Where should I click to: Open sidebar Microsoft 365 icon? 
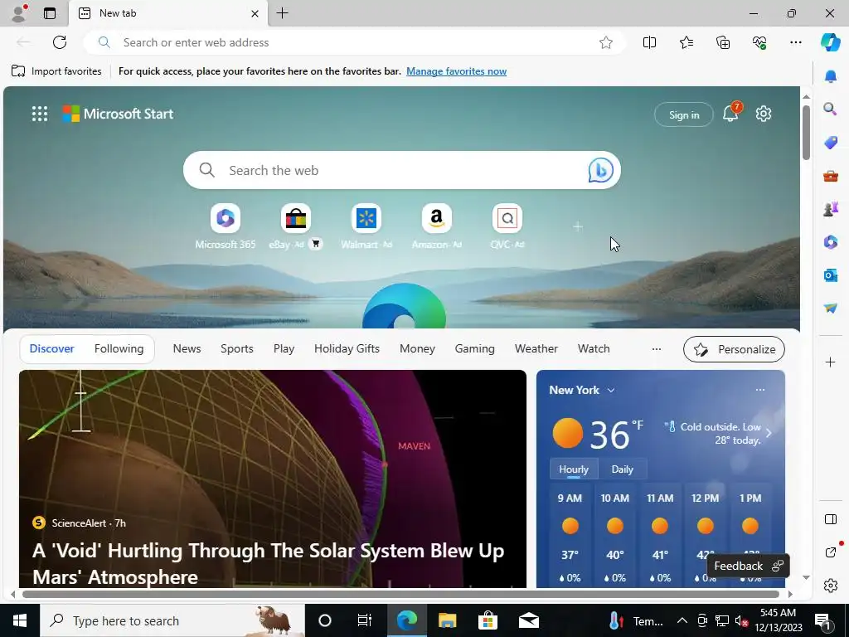(x=830, y=241)
